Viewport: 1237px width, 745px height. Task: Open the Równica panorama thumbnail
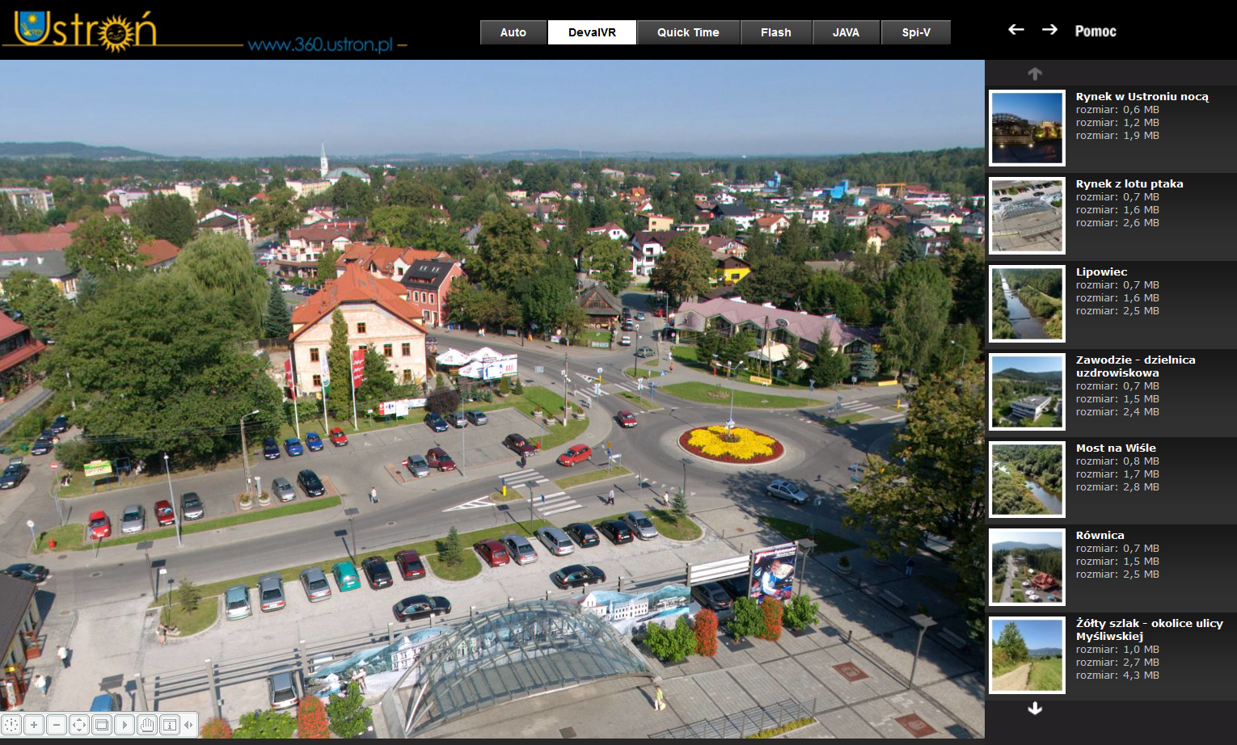(x=1027, y=567)
